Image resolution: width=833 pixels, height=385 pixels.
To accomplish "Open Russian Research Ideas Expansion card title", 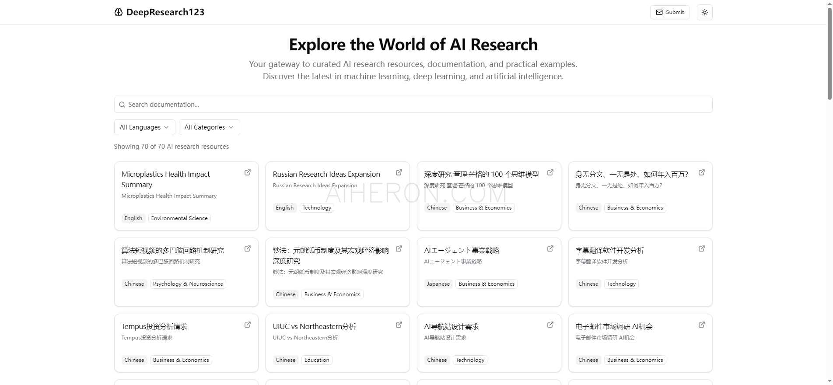I will tap(326, 174).
